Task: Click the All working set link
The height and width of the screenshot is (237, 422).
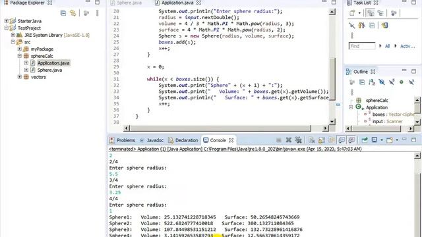Action: click(387, 46)
